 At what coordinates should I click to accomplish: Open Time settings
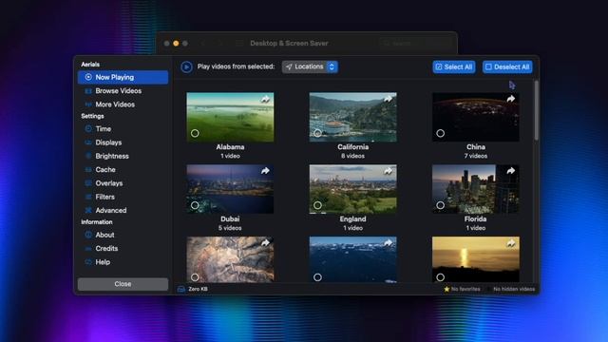[123, 129]
